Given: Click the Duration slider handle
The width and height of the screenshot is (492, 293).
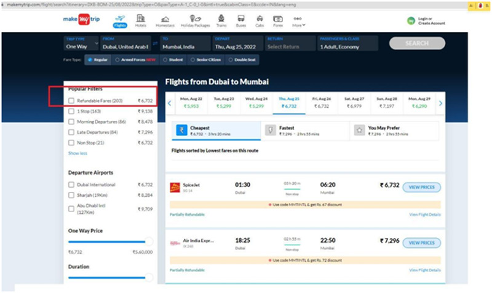Looking at the screenshot, I should tap(149, 277).
